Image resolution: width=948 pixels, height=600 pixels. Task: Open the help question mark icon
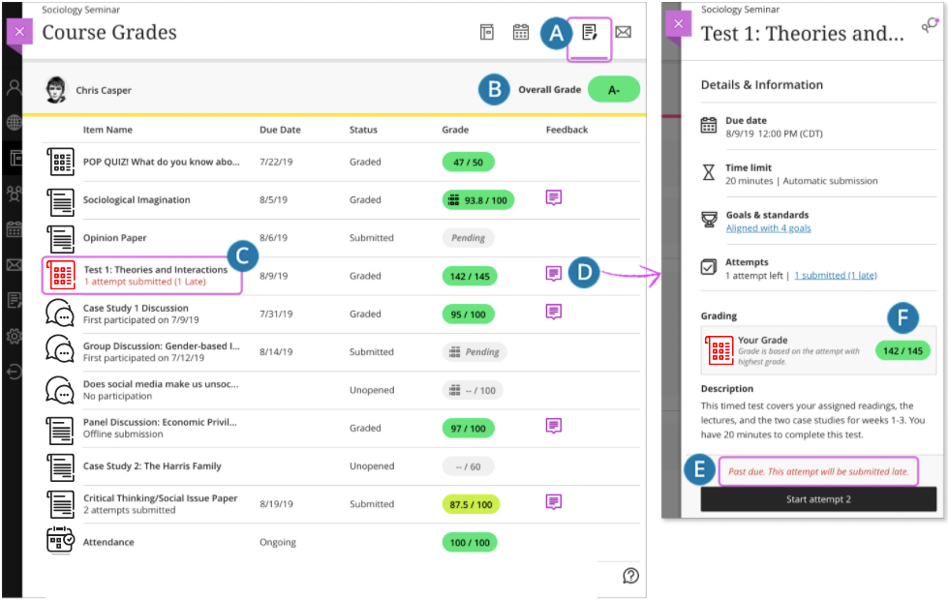(630, 576)
